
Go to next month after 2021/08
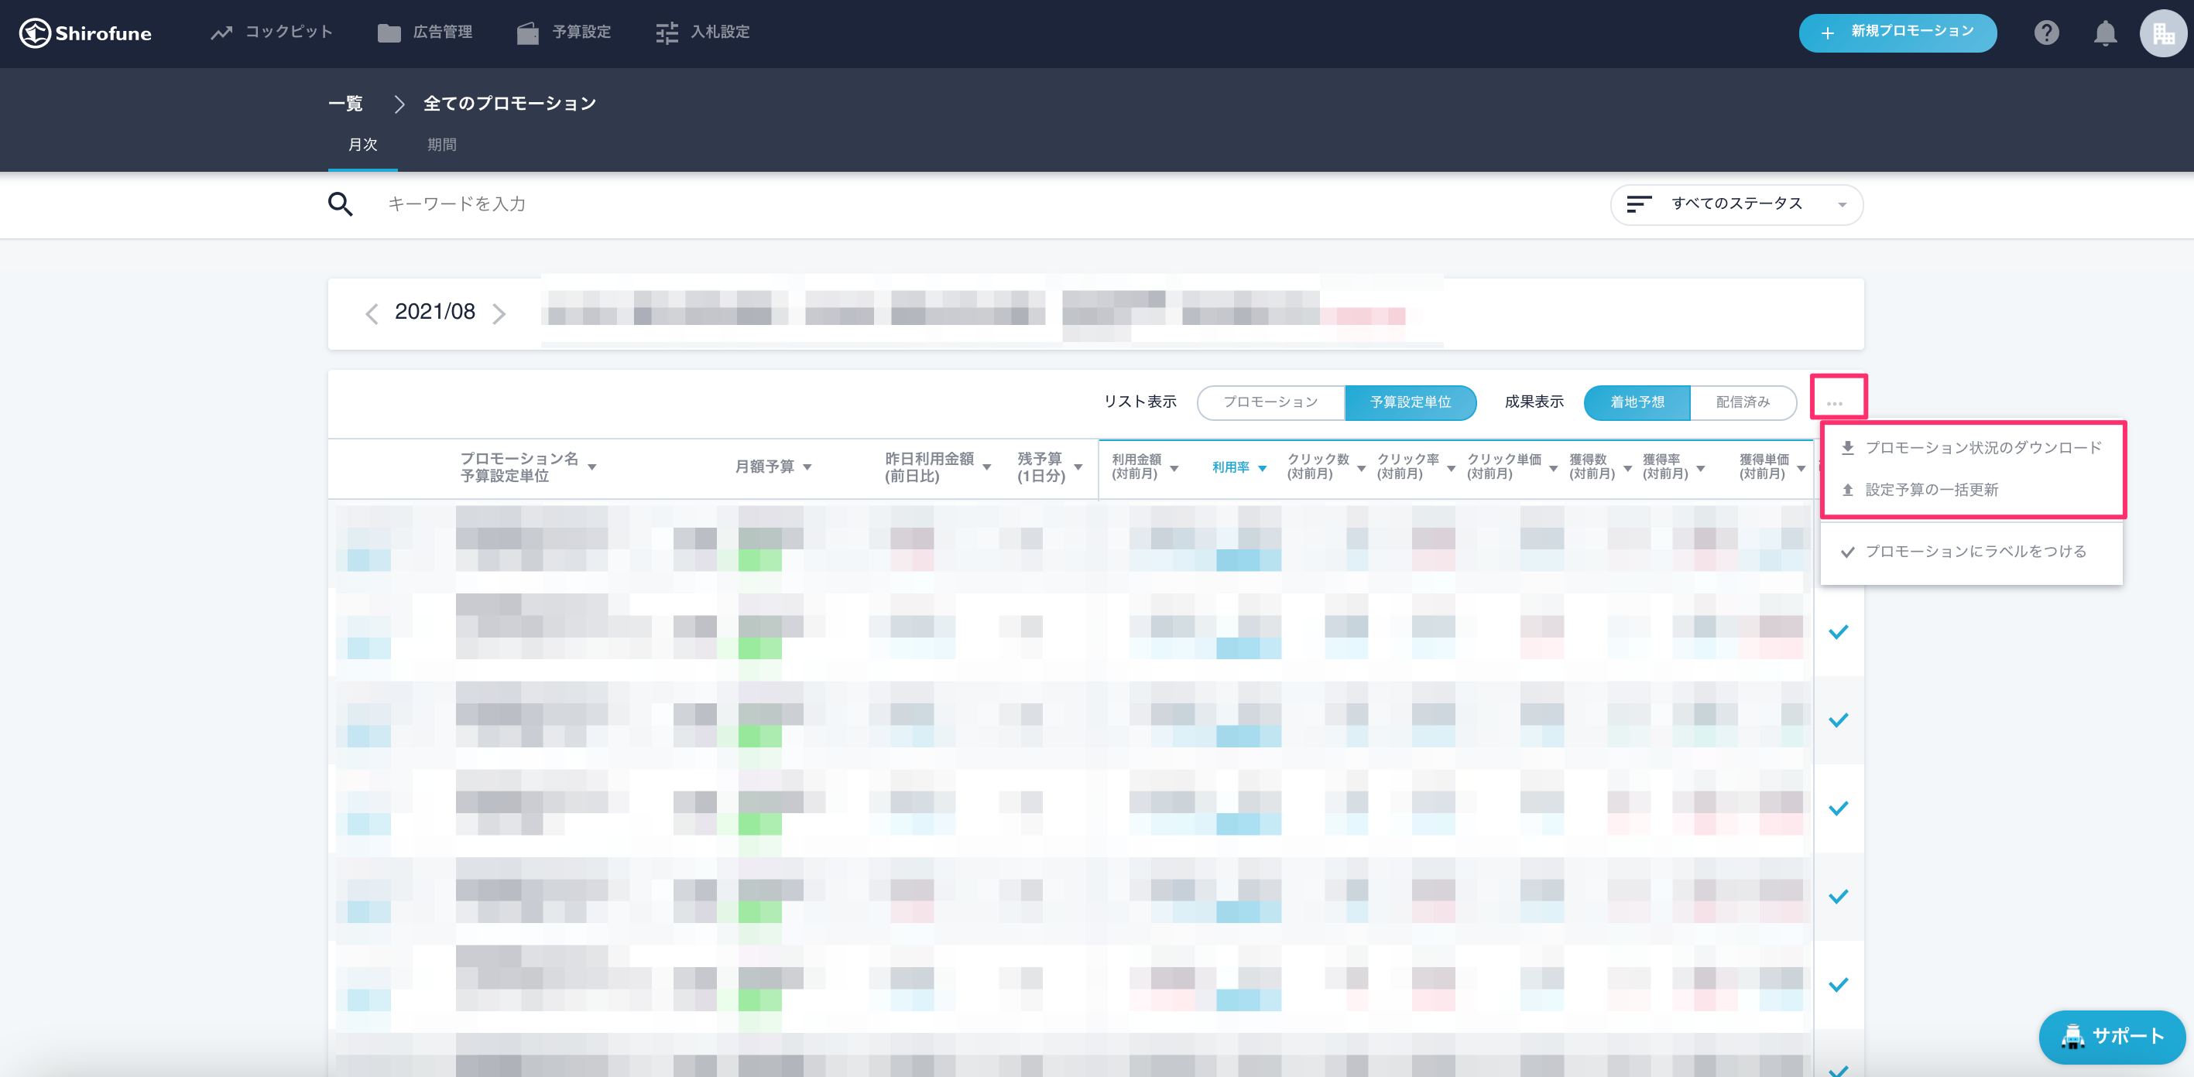(499, 313)
